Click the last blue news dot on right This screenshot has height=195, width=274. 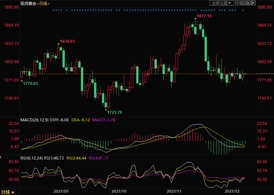(243, 10)
